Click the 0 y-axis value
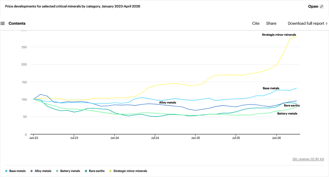This screenshot has width=329, height=177. pyautogui.click(x=26, y=135)
